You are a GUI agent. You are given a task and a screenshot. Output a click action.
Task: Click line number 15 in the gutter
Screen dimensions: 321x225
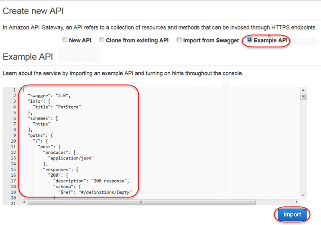13,169
